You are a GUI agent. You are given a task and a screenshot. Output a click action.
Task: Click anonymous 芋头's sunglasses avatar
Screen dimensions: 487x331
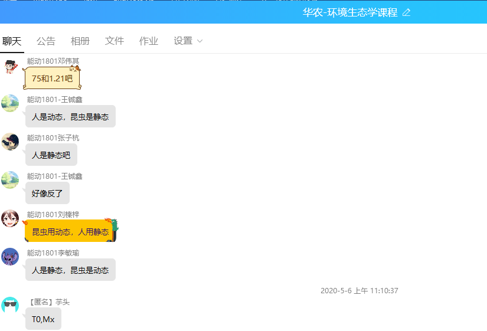[x=10, y=305]
